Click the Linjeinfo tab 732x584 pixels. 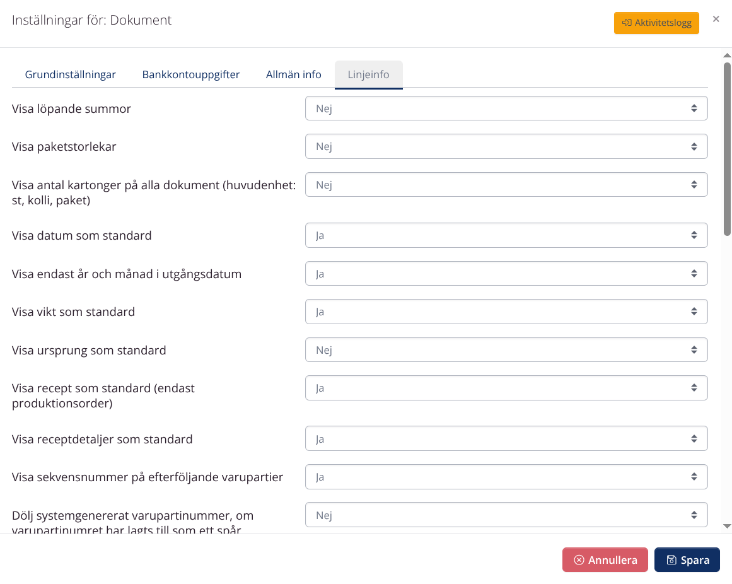coord(368,74)
